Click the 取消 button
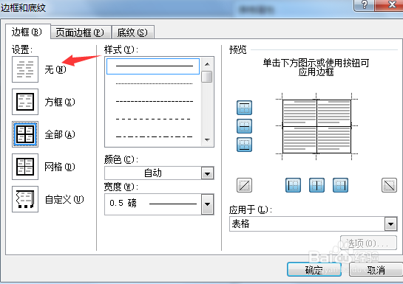403x284 pixels. pyautogui.click(x=376, y=270)
